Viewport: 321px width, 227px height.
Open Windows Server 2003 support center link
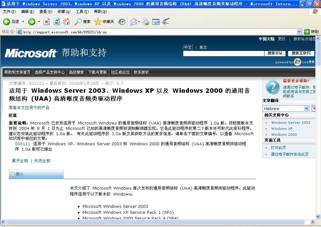tap(291, 123)
